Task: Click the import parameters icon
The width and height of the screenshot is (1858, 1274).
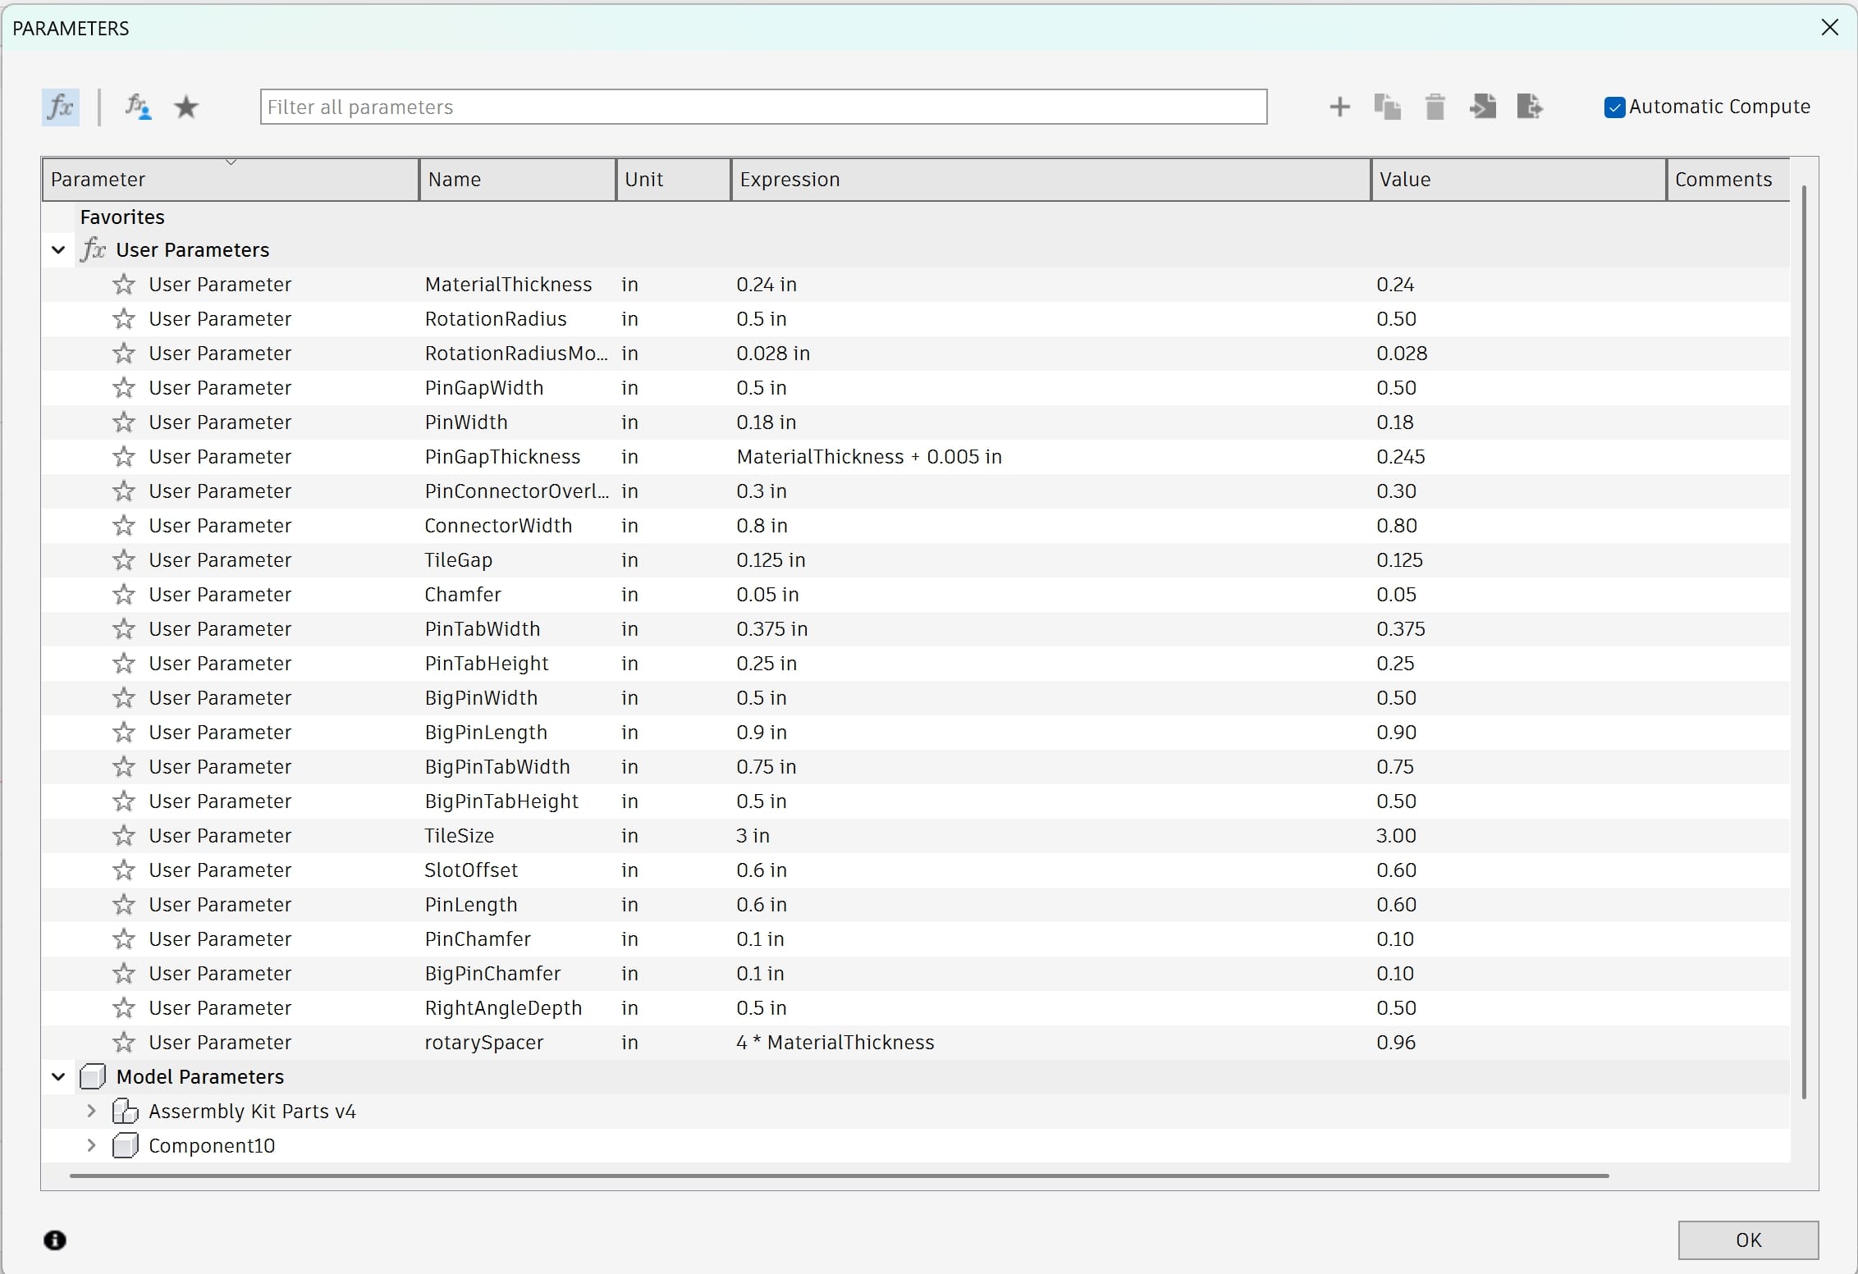Action: pos(1482,107)
